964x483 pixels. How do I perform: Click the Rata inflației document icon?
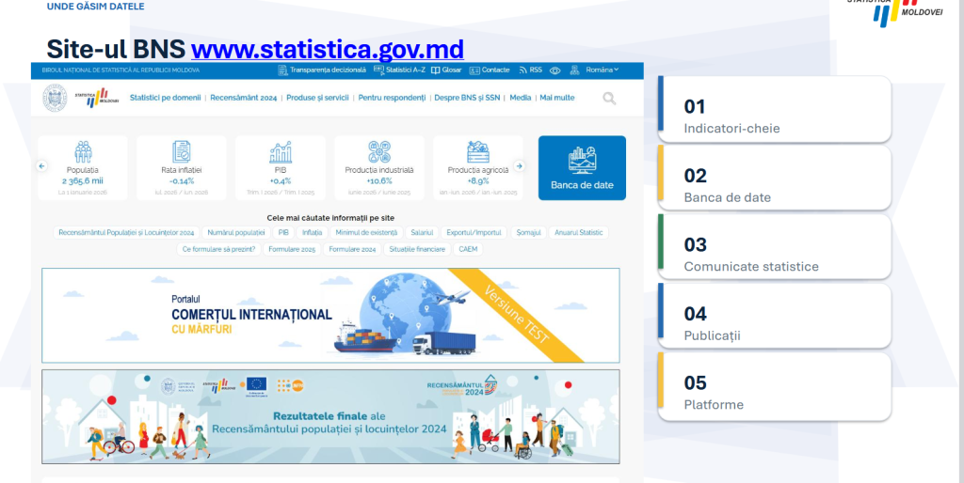(182, 151)
